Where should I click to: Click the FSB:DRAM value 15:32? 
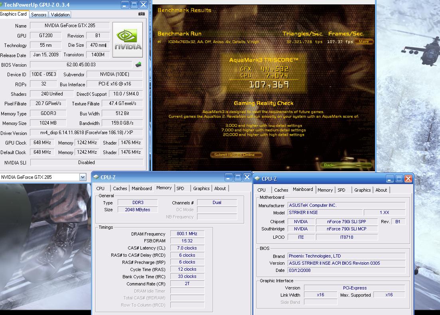pyautogui.click(x=187, y=241)
